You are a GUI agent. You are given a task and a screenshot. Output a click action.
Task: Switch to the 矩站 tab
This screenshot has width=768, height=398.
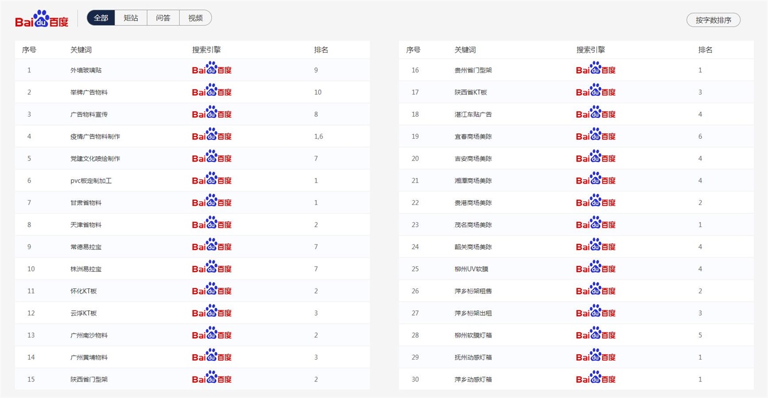click(131, 18)
